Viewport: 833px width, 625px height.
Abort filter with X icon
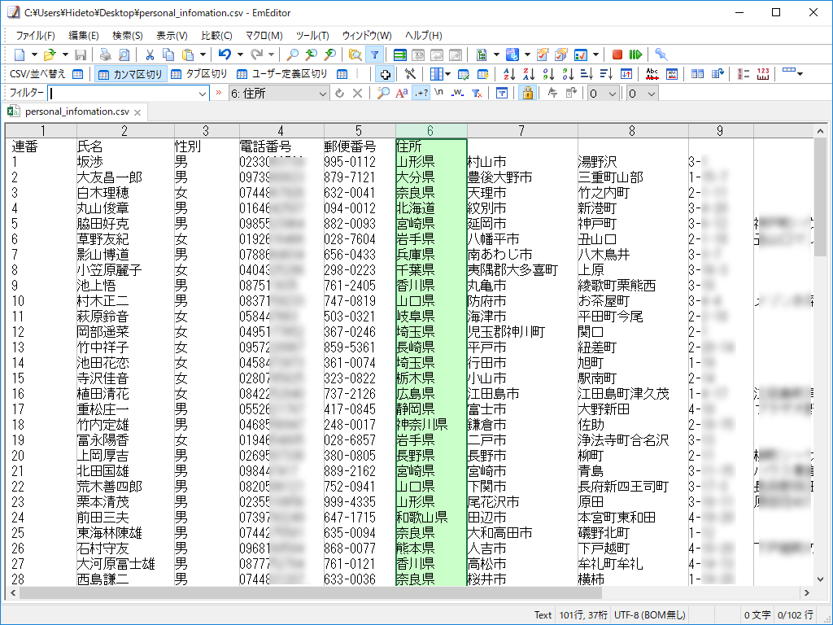click(358, 94)
